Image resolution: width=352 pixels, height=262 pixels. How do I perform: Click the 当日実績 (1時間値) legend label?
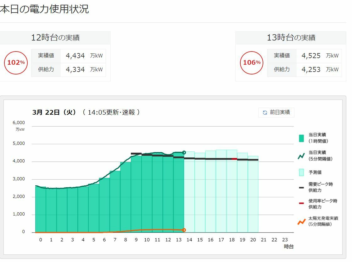tap(318, 138)
